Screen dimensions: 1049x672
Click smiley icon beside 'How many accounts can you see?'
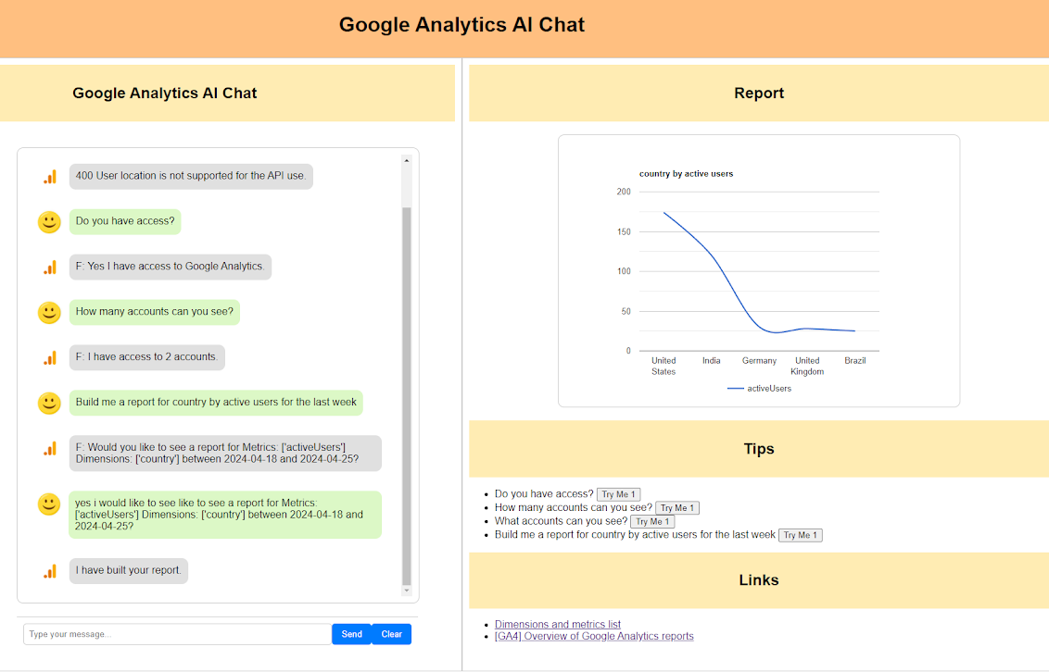(49, 313)
